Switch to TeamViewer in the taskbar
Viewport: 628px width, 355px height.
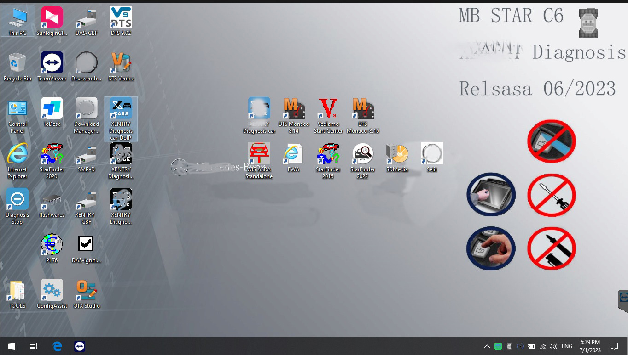tap(79, 346)
